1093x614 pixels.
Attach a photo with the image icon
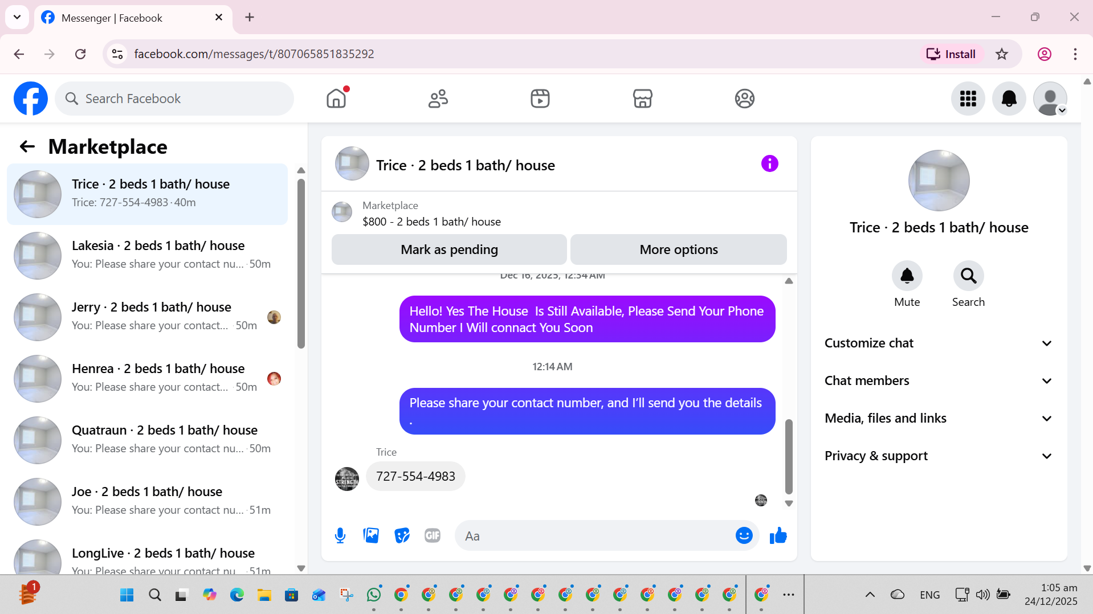371,535
